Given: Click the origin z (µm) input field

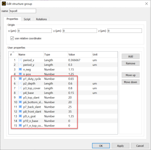Looking at the screenshot, I should 125,31.
